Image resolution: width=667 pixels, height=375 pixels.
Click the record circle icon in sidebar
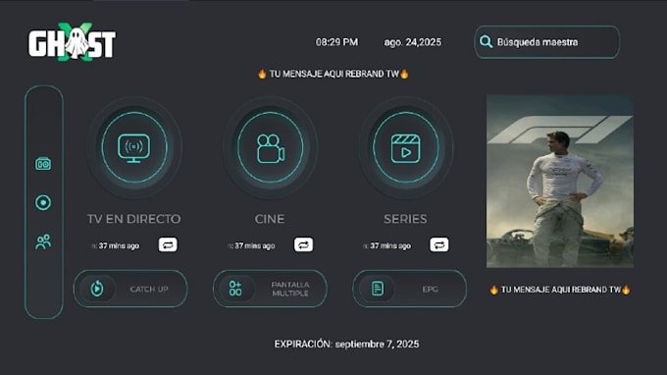pos(43,202)
